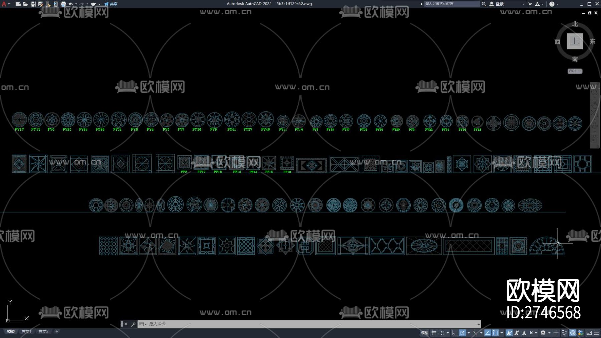Open the AutoCAD application menu logo
The height and width of the screenshot is (338, 601).
[x=4, y=4]
